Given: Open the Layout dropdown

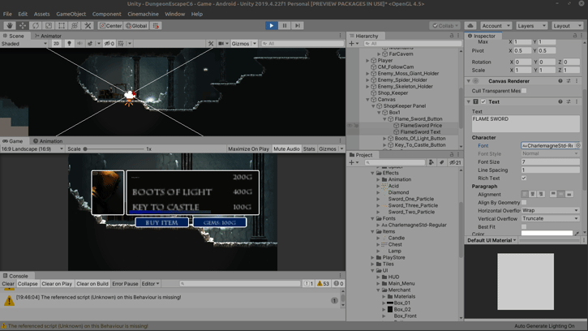Looking at the screenshot, I should (x=567, y=25).
